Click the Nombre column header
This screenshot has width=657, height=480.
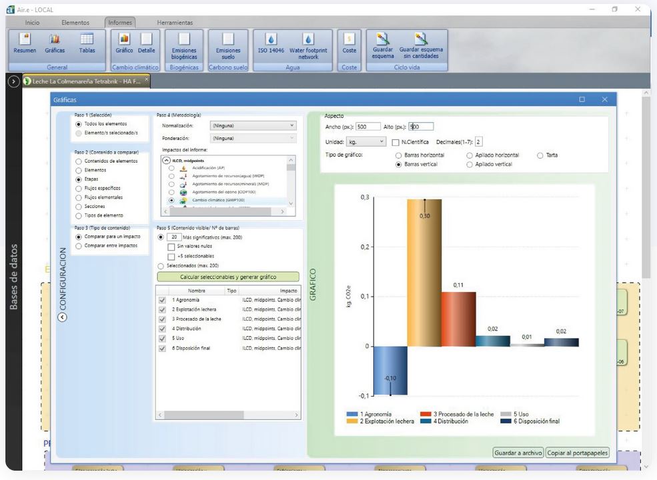197,291
